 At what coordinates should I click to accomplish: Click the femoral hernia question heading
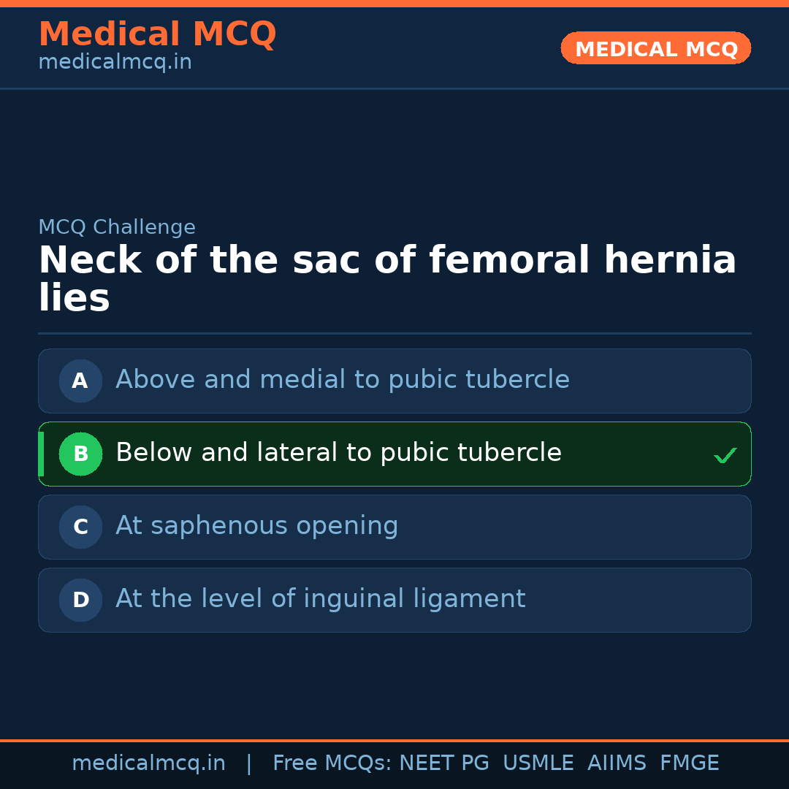pos(387,279)
